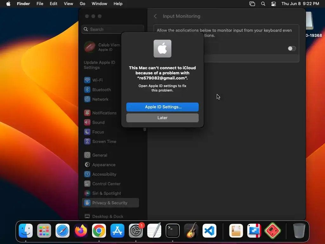Select the Screen Time hourglass icon
Viewport: 325px width, 244px height.
click(x=87, y=141)
